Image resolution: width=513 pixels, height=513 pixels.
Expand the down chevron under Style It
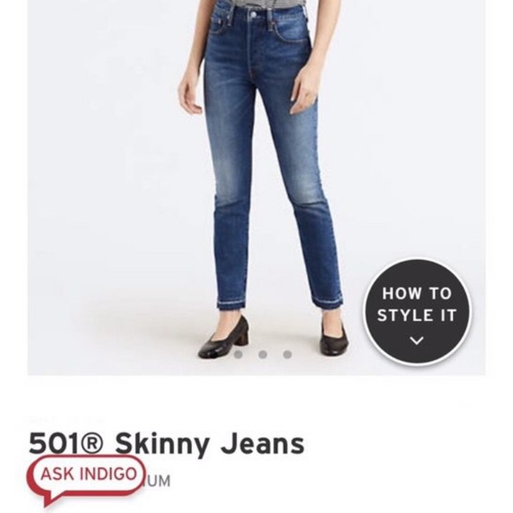coord(417,341)
